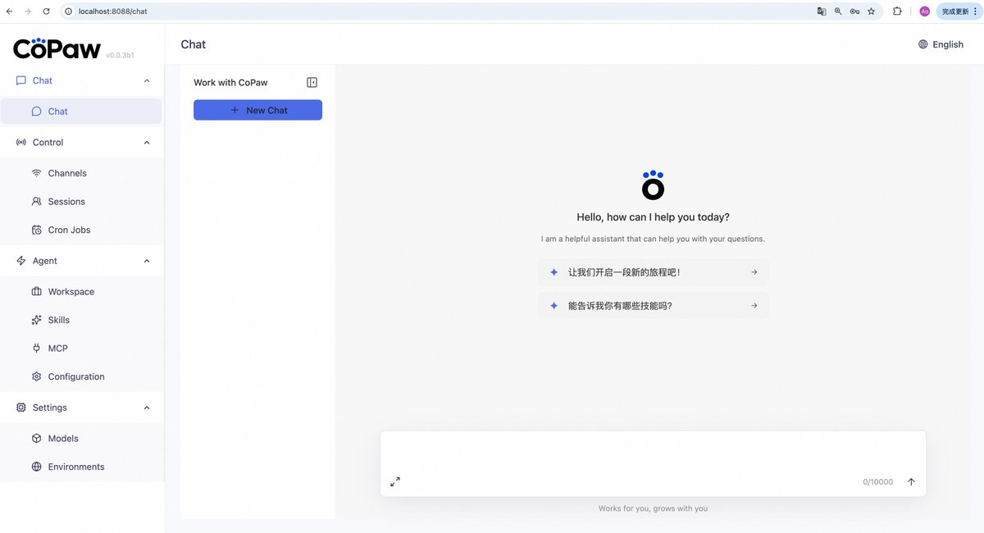Collapse the Agent section chevron
This screenshot has height=533, width=984.
[x=146, y=261]
